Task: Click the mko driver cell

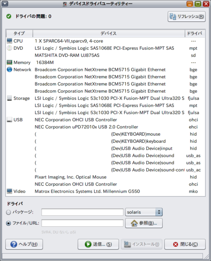Action: click(193, 191)
